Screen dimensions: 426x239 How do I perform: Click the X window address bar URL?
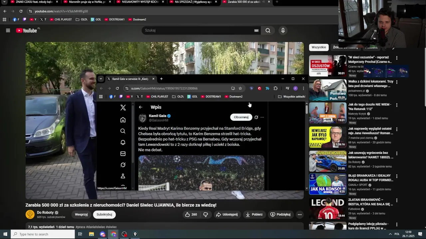pos(164,88)
